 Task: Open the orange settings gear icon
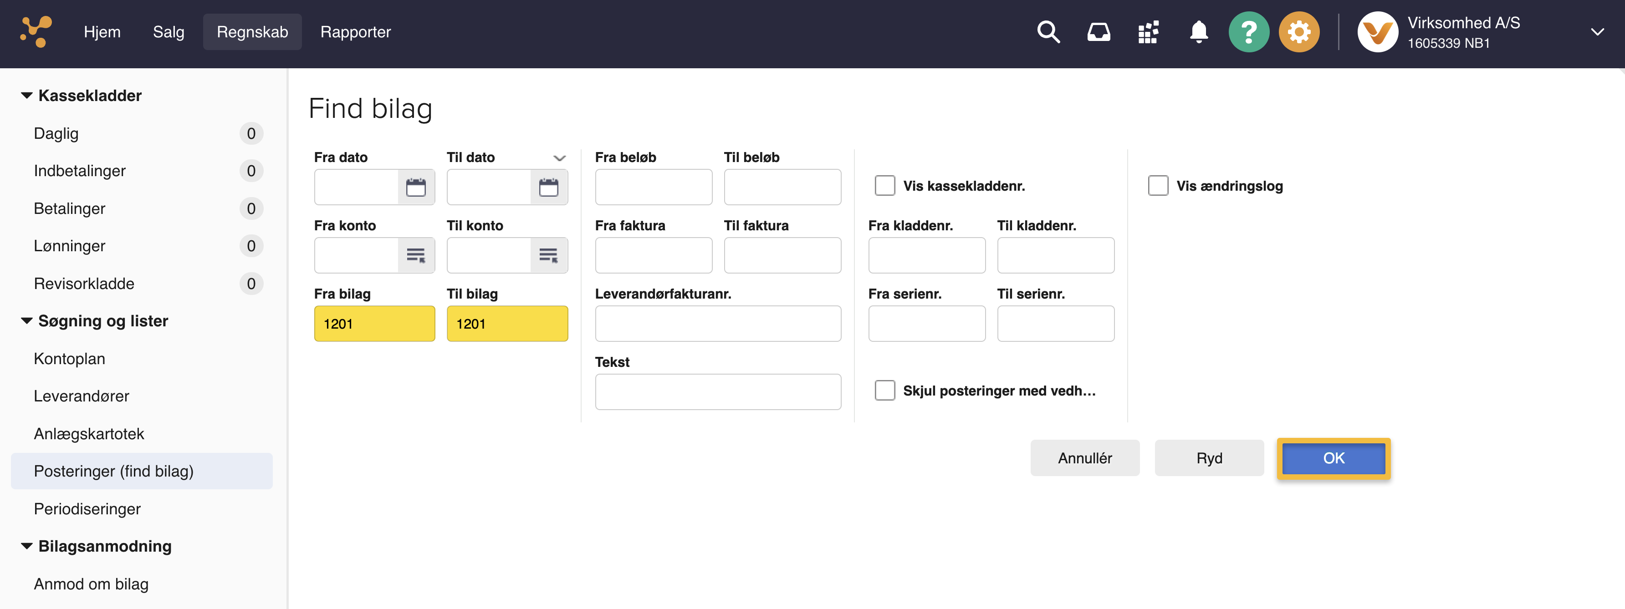(x=1298, y=31)
